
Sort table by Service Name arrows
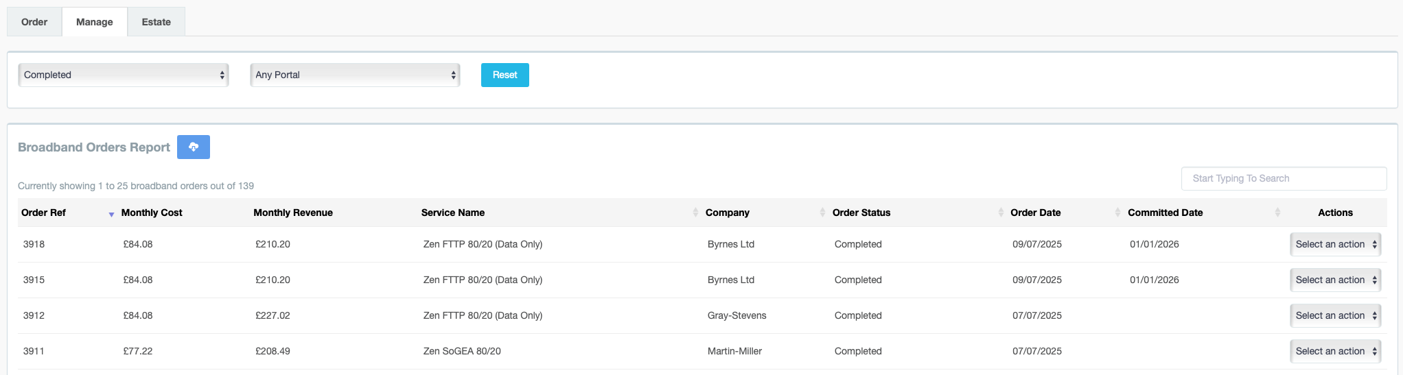coord(695,213)
